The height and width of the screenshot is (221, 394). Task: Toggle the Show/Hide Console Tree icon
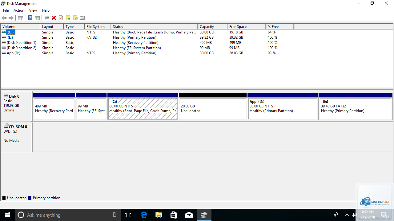click(20, 18)
